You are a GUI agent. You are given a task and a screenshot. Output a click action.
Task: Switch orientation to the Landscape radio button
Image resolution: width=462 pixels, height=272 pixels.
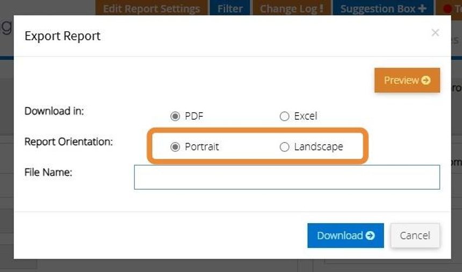[285, 147]
